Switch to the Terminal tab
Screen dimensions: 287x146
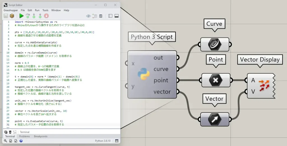point(10,136)
